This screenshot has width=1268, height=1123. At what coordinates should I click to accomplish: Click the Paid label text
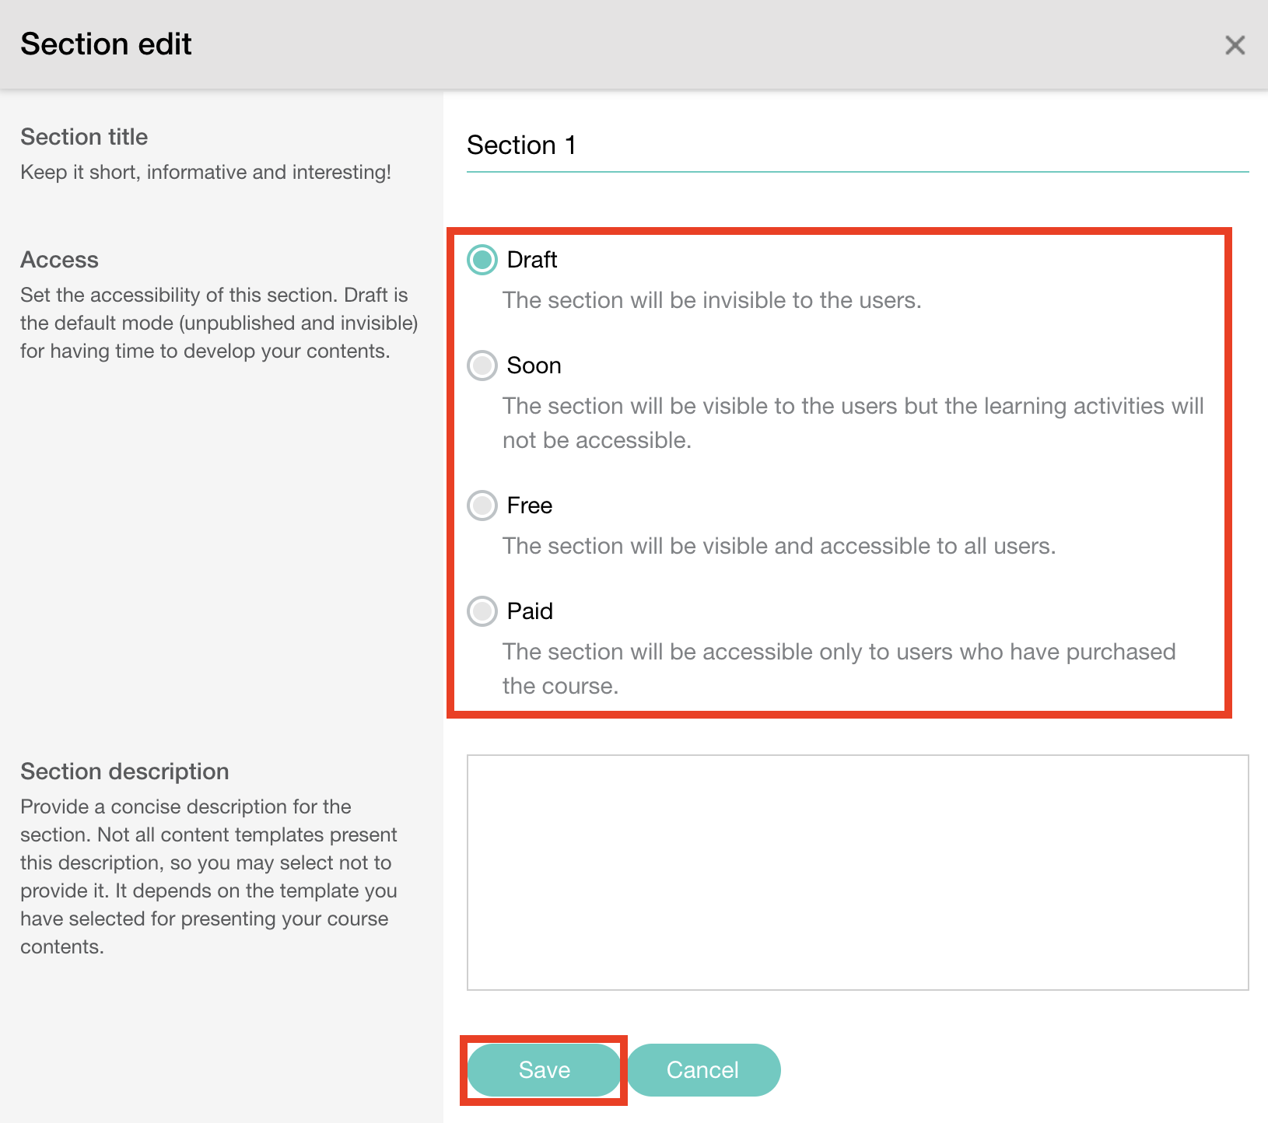tap(528, 611)
